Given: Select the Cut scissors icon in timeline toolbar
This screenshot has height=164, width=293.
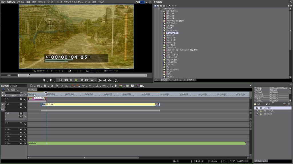Looking at the screenshot, I should [52, 86].
